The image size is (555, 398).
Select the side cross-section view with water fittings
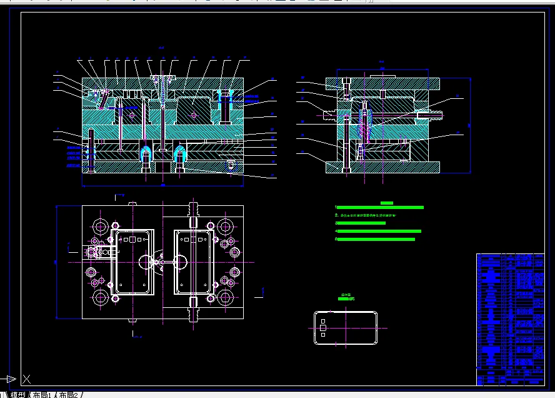[x=382, y=125]
